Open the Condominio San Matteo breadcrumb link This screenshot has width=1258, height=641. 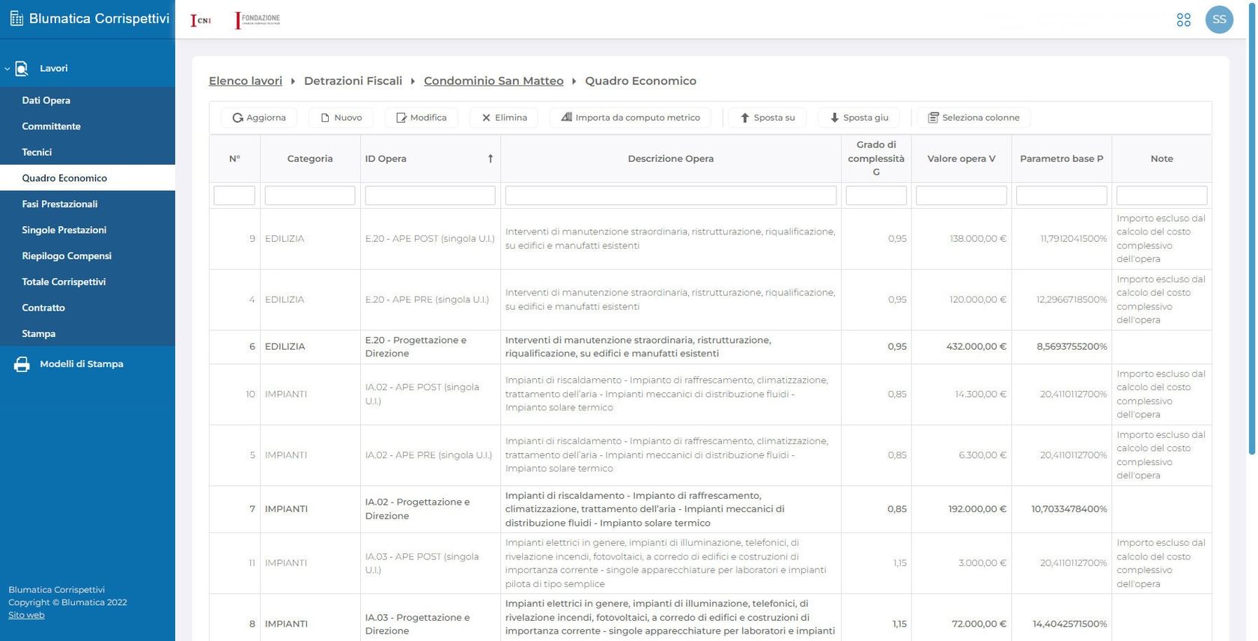(x=493, y=81)
